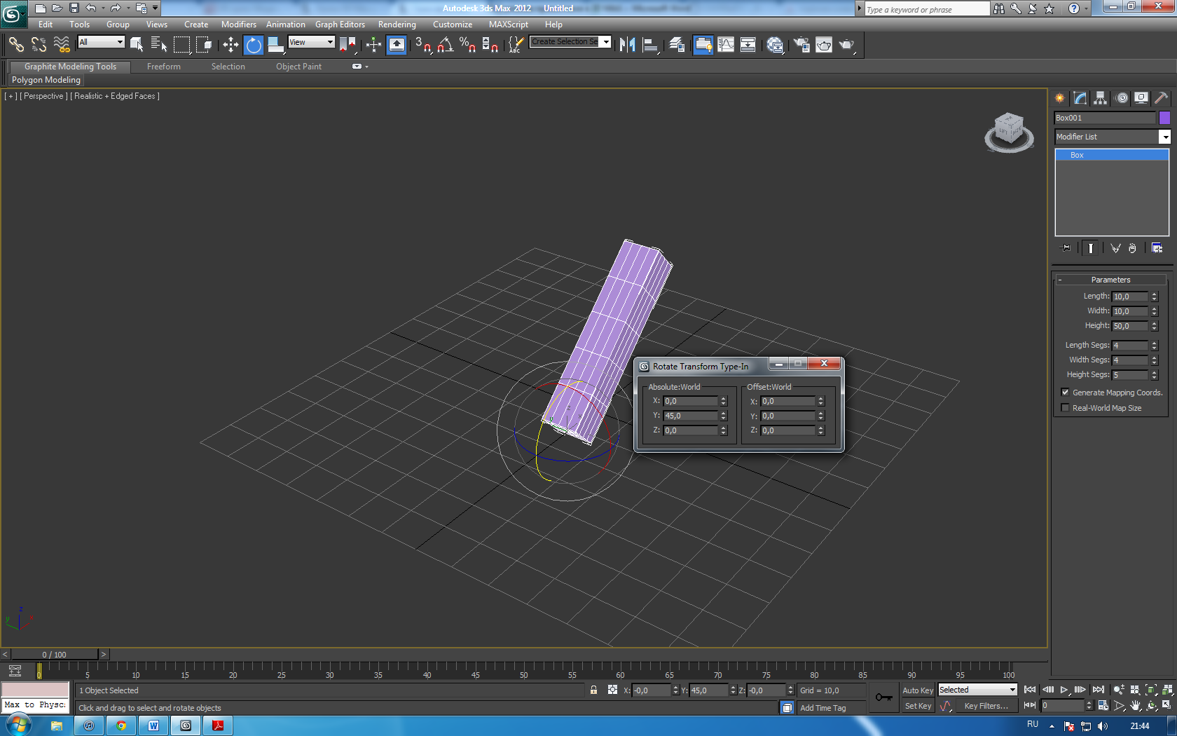Click the Bind to Space Warp icon
This screenshot has width=1177, height=736.
point(62,45)
